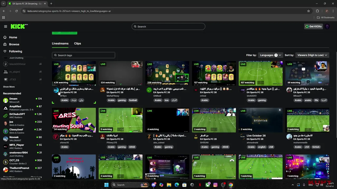This screenshot has height=189, width=337.
Task: Open a new browser tab
Action: 51,4
